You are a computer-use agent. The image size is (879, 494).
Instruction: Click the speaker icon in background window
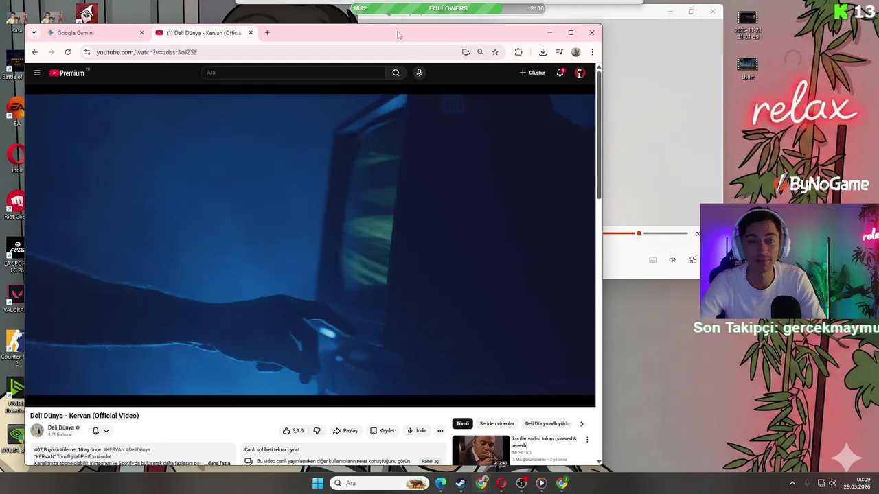pos(672,260)
